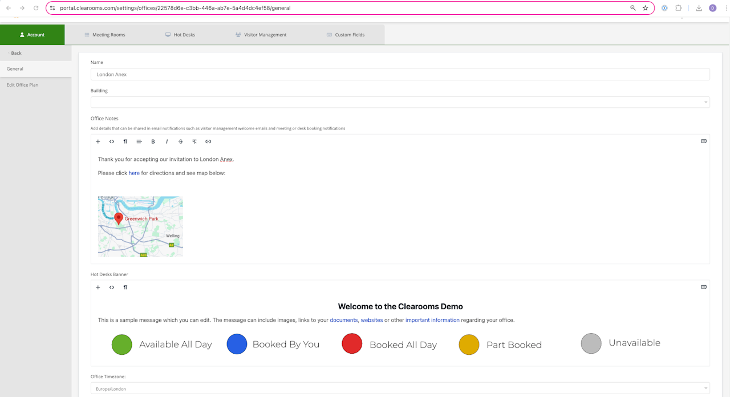This screenshot has height=397, width=730.
Task: Click the Back link in the sidebar
Action: pyautogui.click(x=15, y=53)
